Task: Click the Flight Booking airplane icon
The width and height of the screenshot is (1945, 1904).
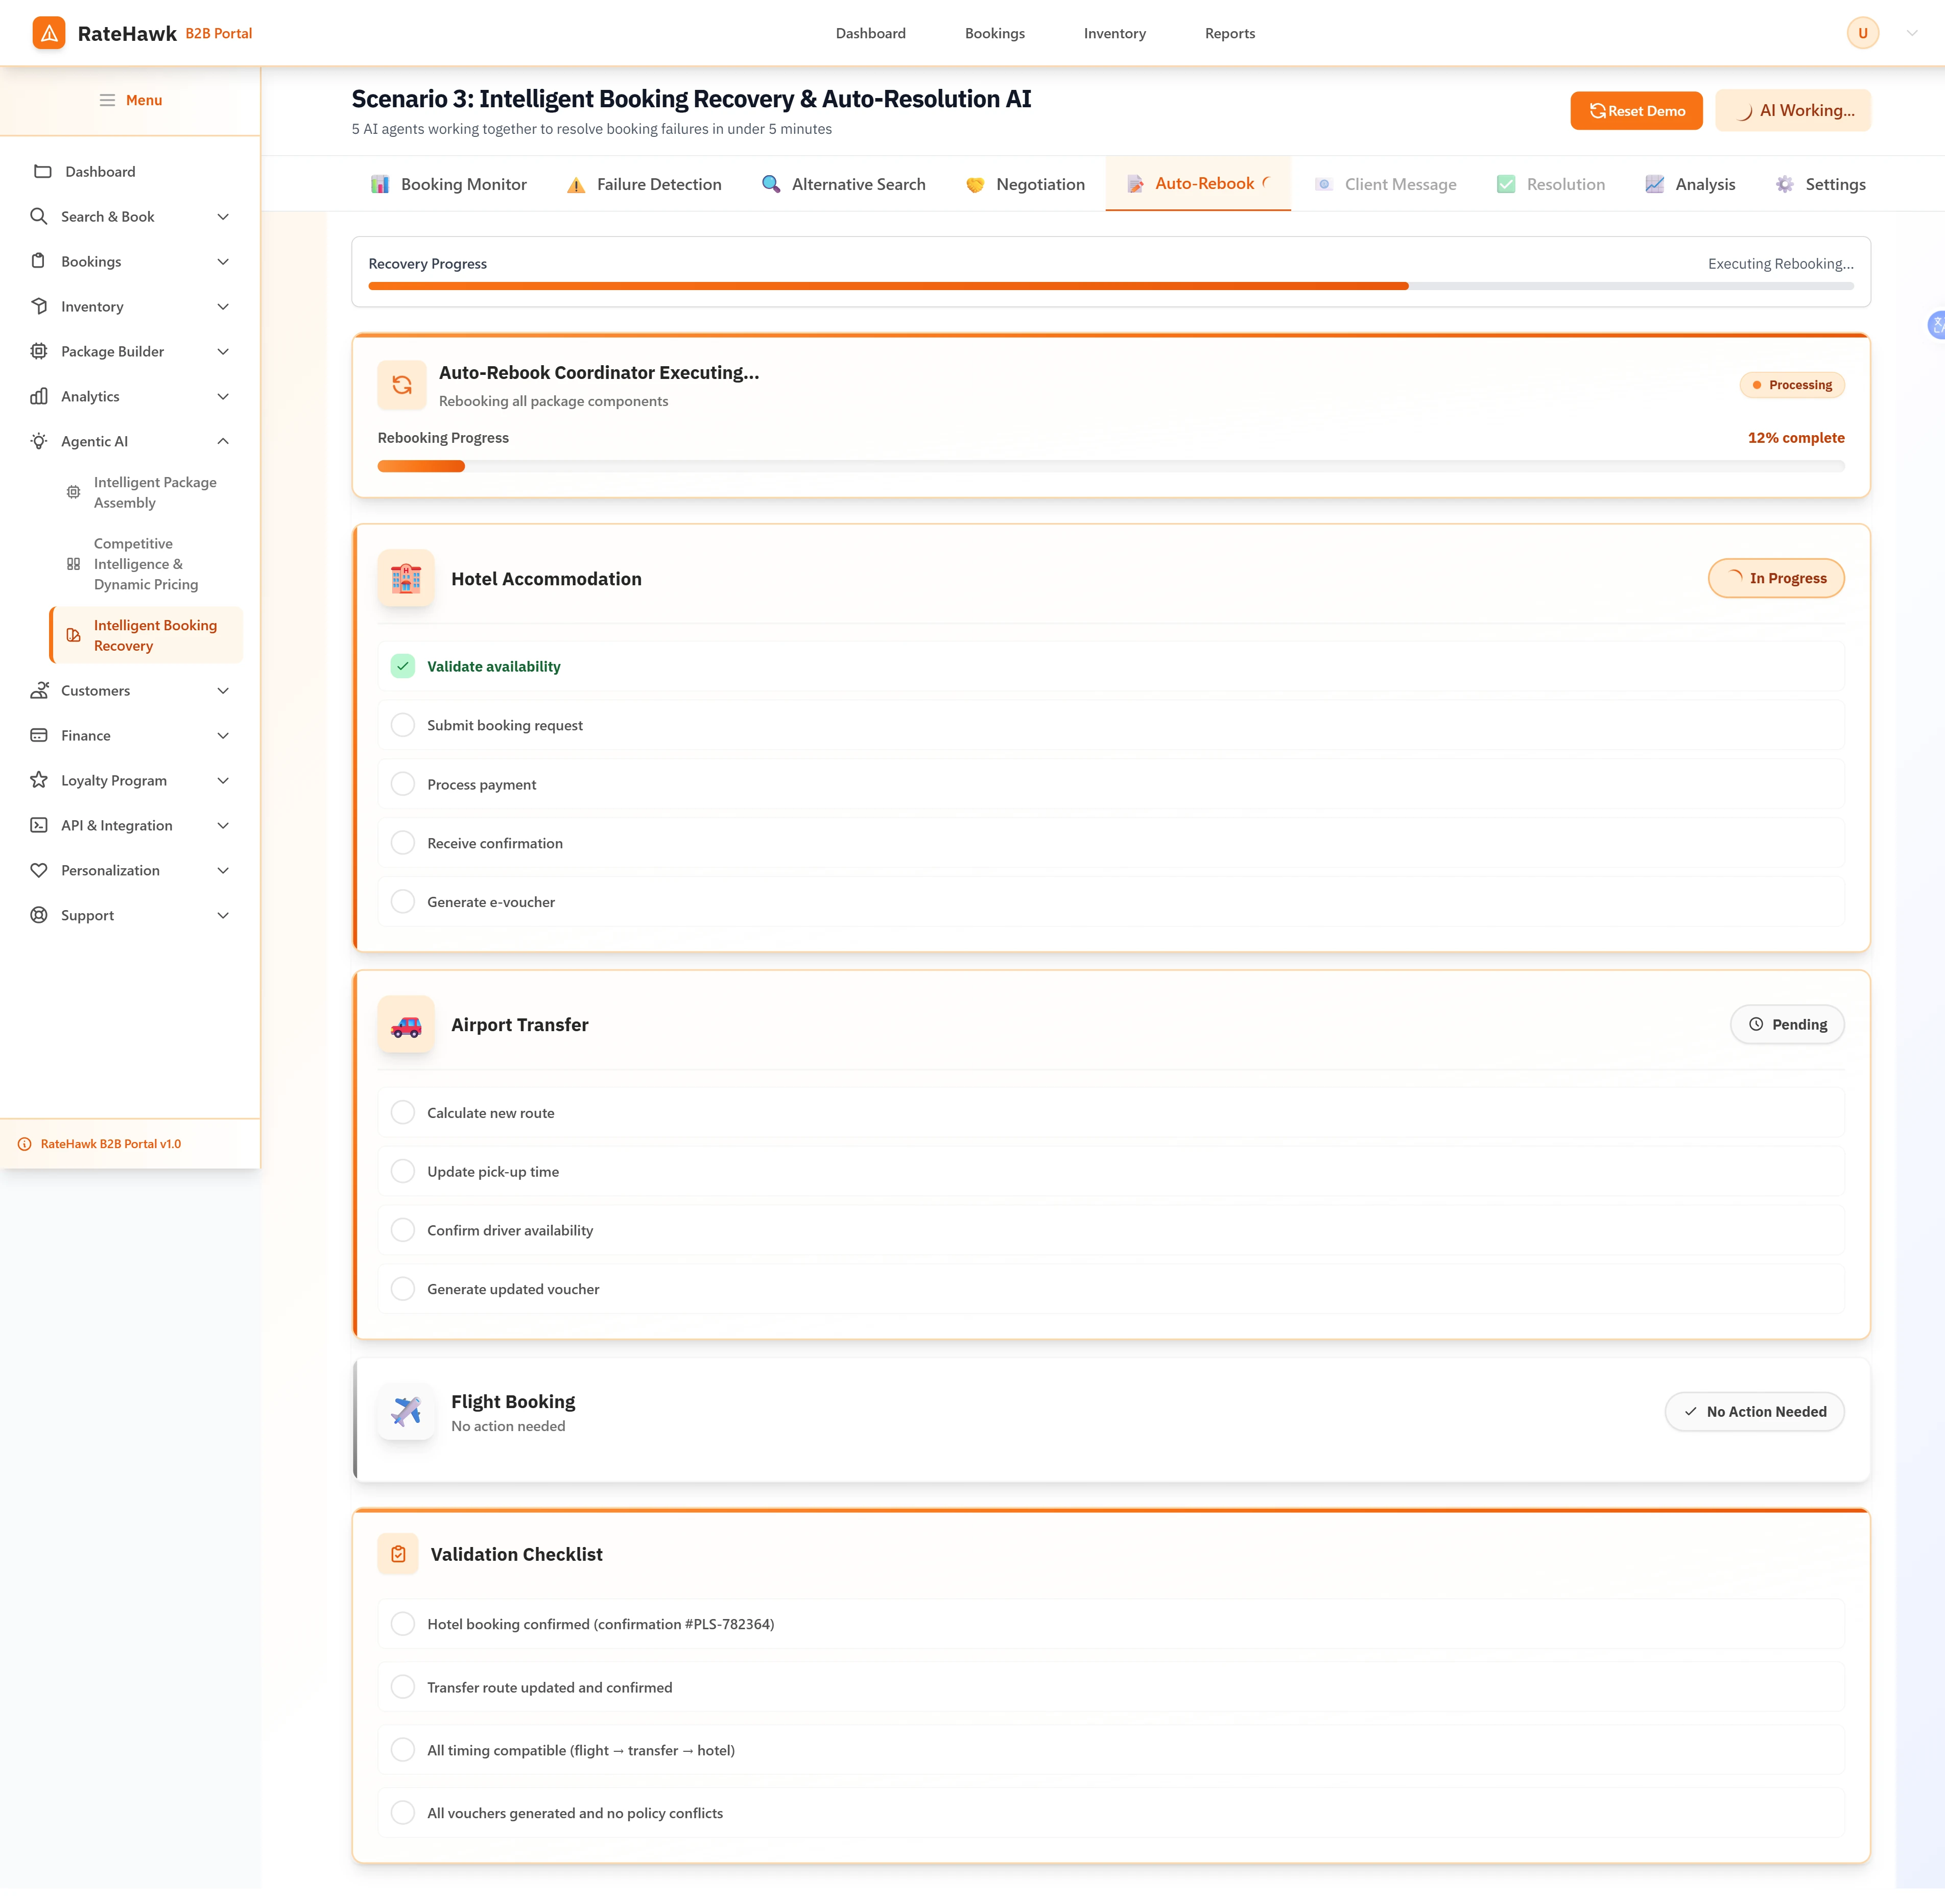Action: coord(406,1412)
